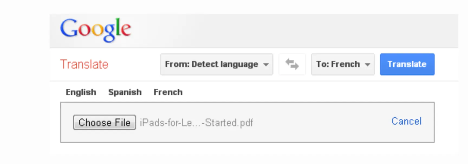Select the English language shortcut
The image size is (468, 164).
81,92
